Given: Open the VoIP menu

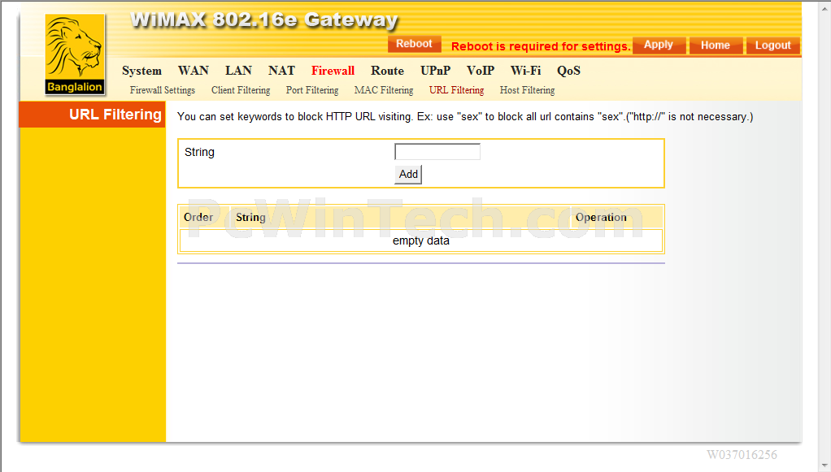Looking at the screenshot, I should pyautogui.click(x=481, y=71).
